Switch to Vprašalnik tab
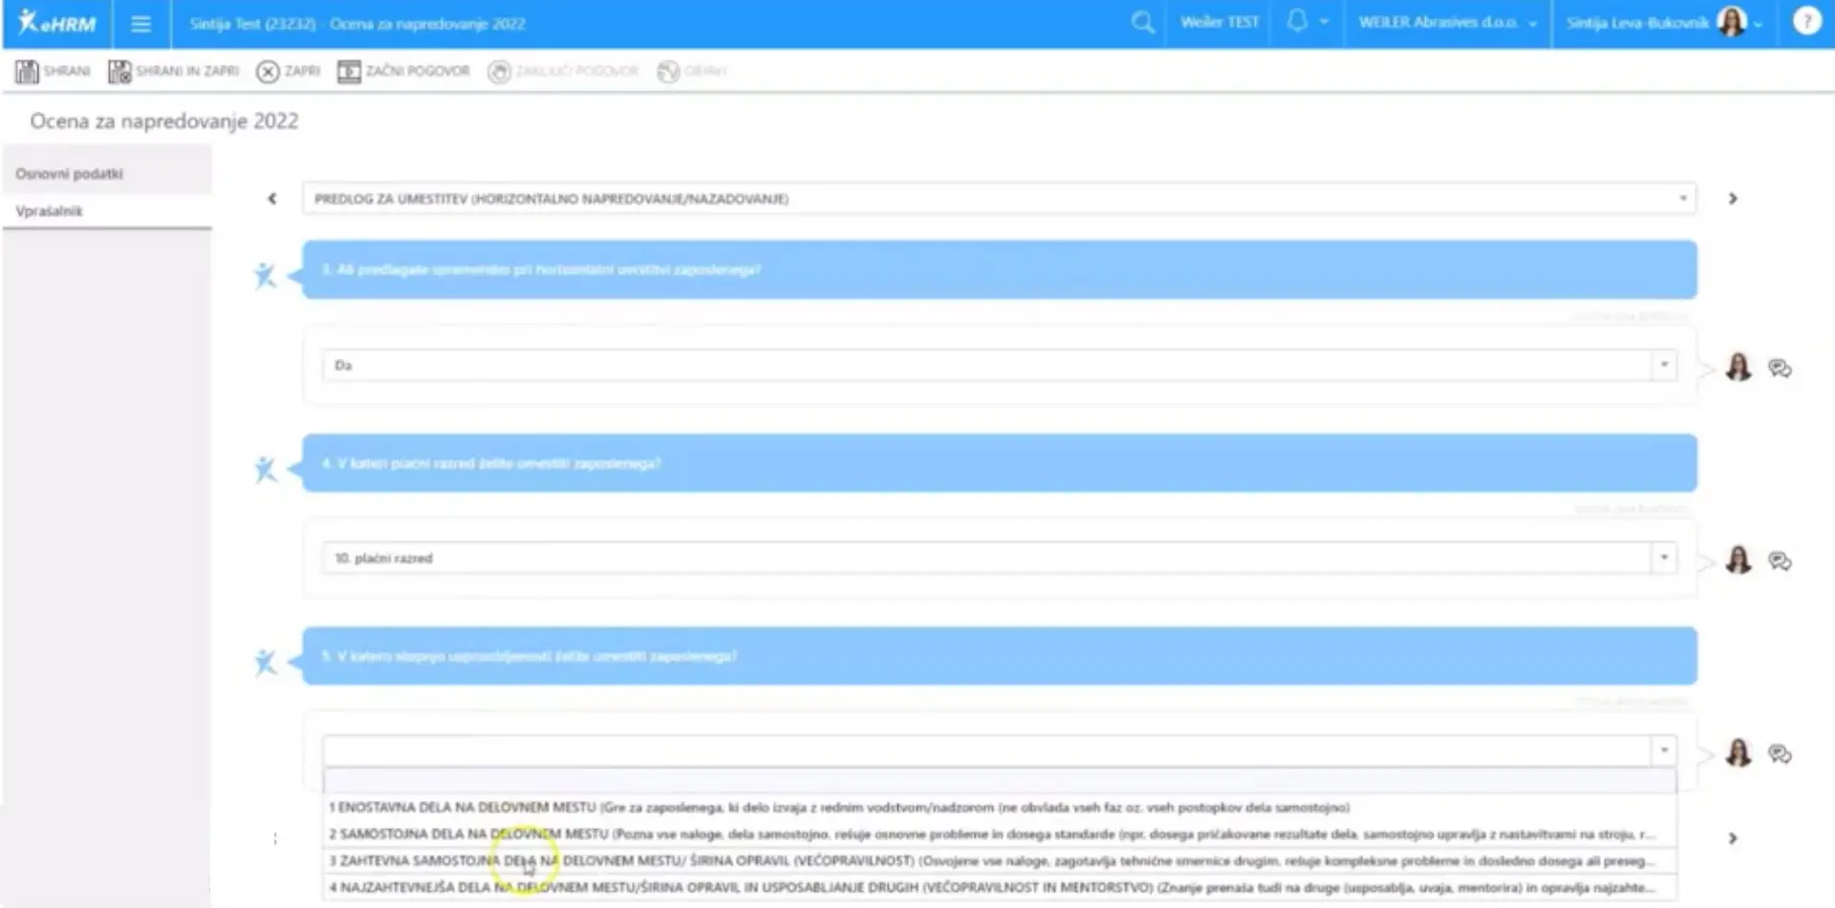 (x=50, y=211)
